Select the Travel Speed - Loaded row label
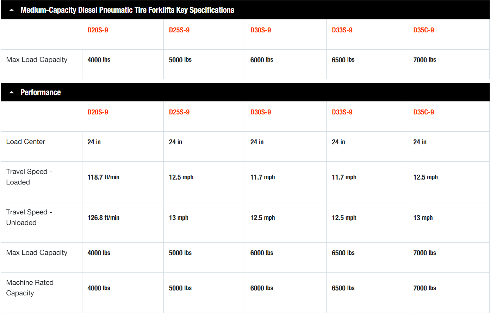490x313 pixels. (x=29, y=177)
